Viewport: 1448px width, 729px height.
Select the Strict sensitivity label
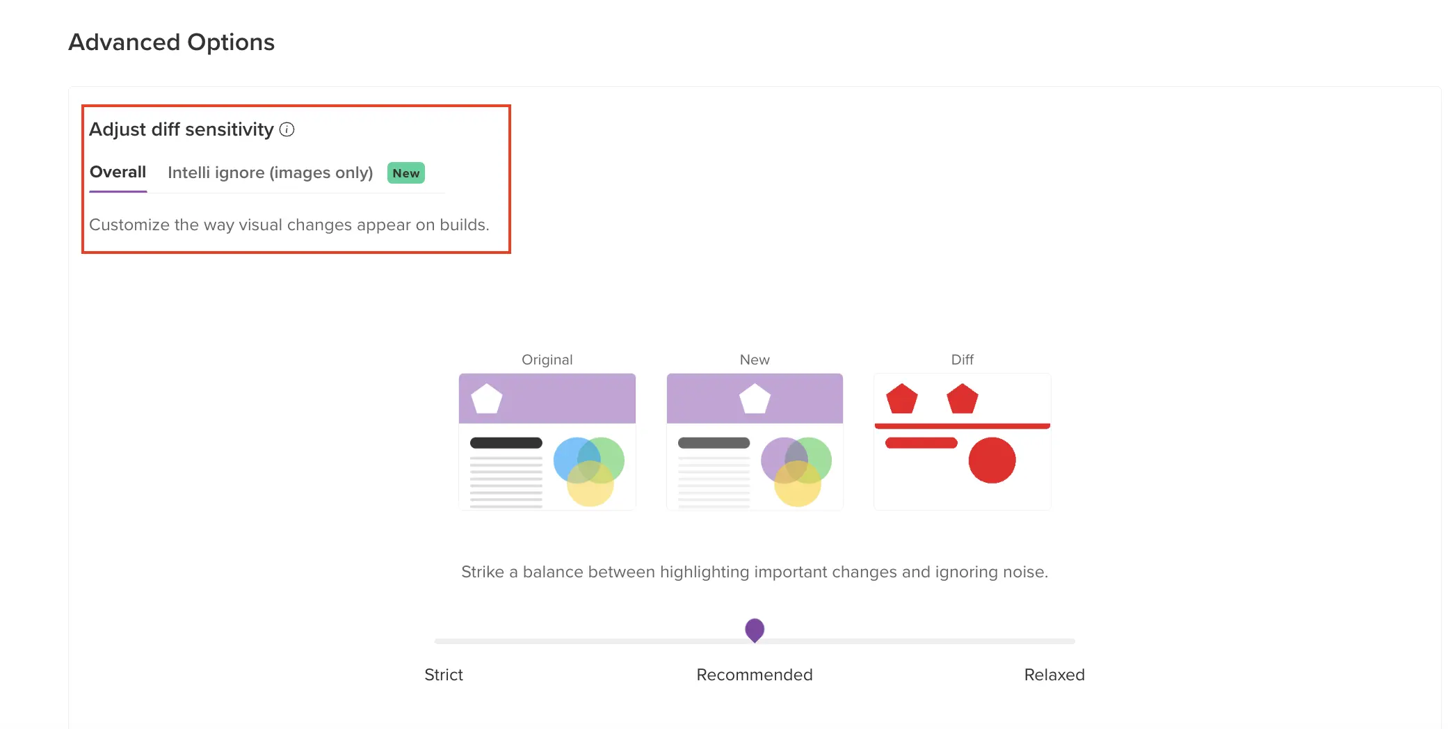pos(443,675)
